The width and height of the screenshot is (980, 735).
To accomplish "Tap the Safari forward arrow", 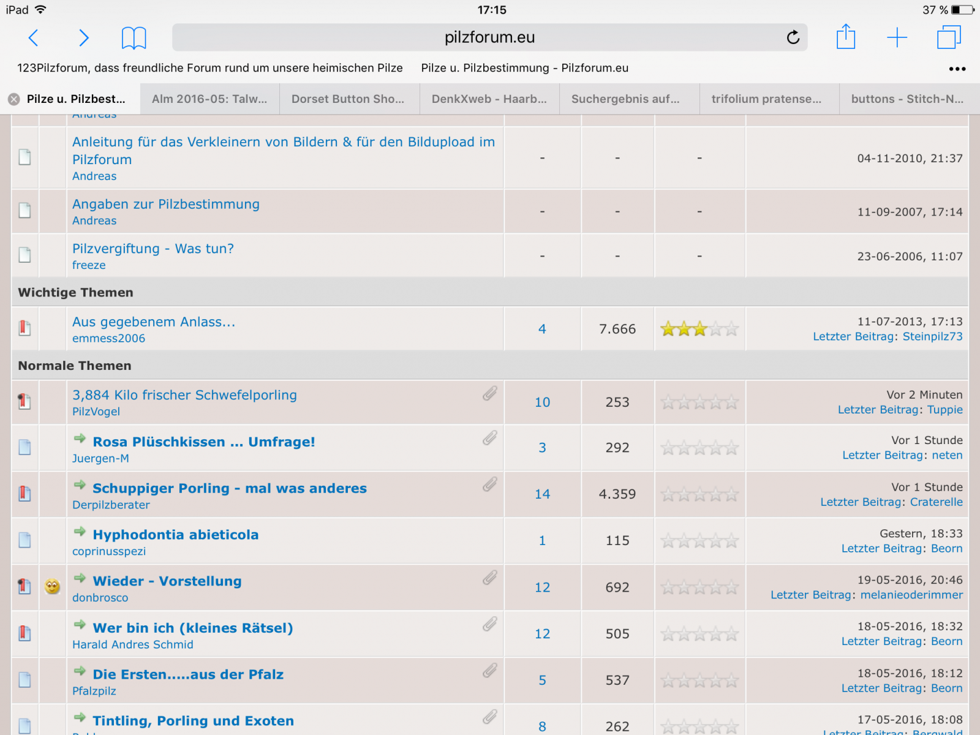I will [x=84, y=38].
